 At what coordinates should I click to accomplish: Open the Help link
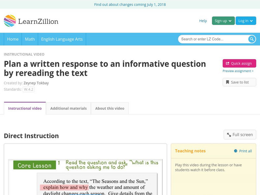(203, 20)
